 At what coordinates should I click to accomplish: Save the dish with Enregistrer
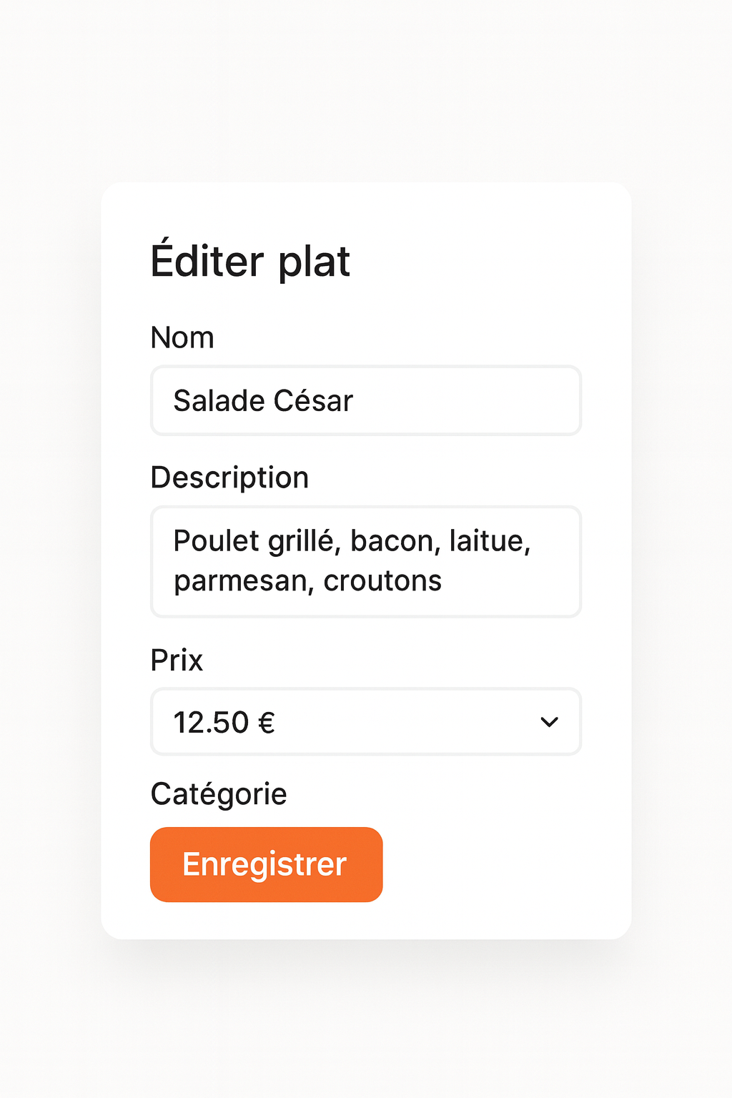(x=265, y=864)
